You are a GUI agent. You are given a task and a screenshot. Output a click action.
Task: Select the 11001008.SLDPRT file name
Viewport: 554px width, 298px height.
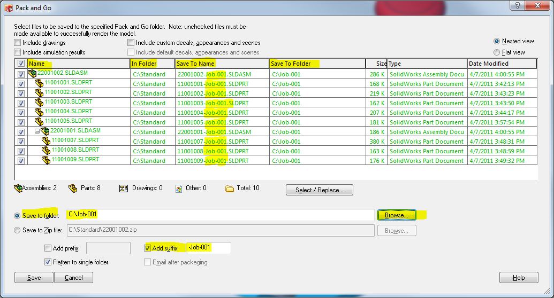tap(75, 150)
